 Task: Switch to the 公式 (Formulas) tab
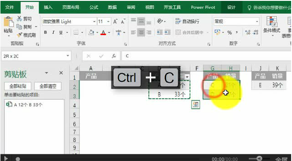point(94,7)
